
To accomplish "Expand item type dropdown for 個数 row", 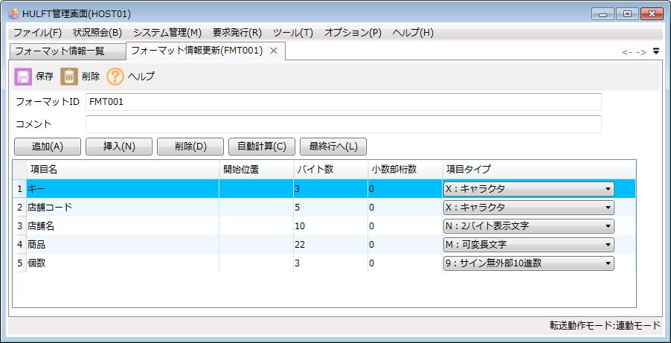I will (608, 263).
